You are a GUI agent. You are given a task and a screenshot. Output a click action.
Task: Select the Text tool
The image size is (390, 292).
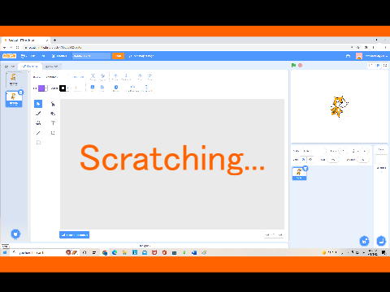tap(53, 123)
